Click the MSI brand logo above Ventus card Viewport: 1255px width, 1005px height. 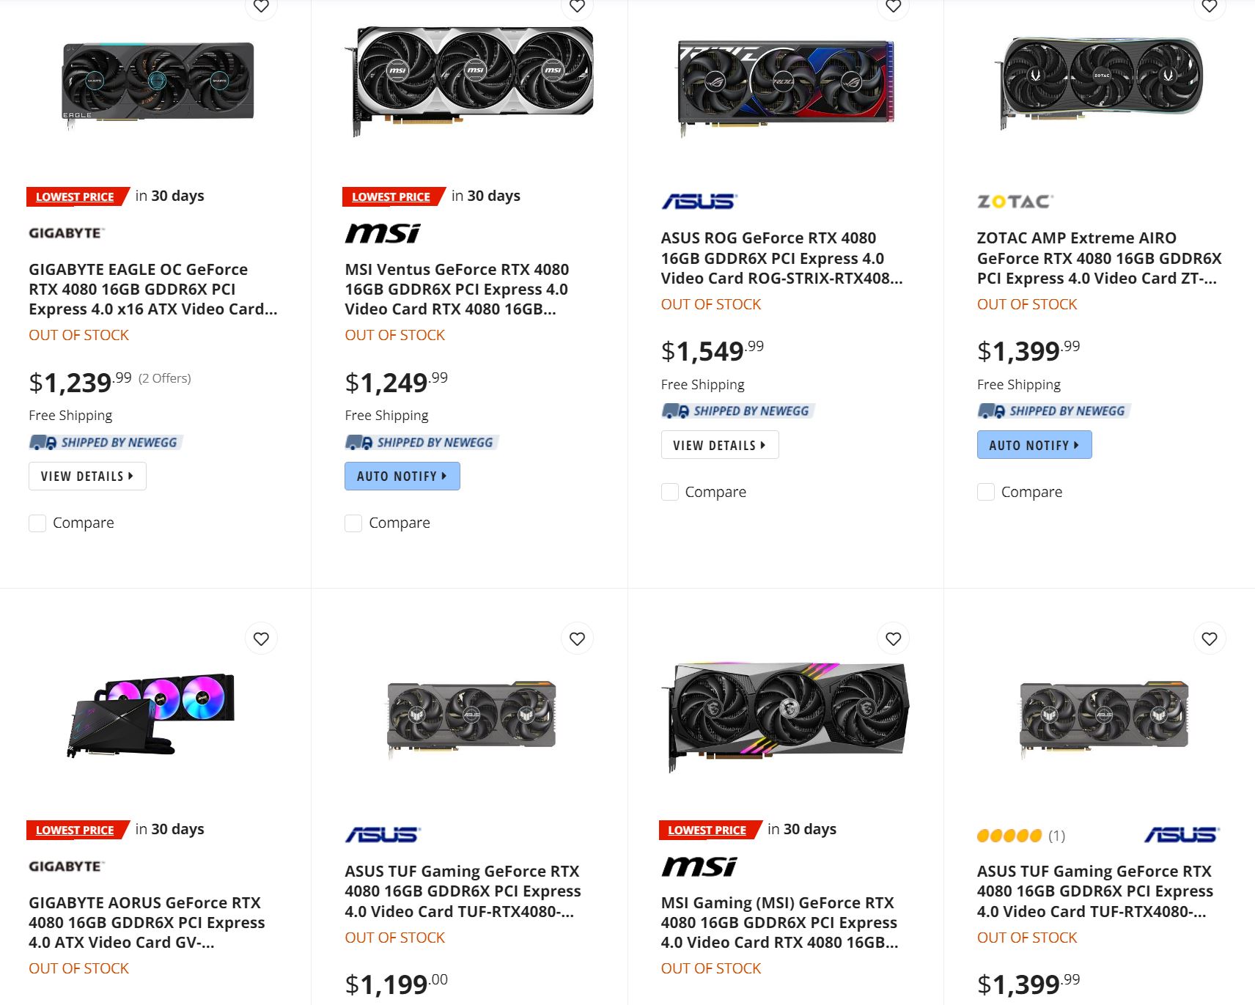pyautogui.click(x=383, y=233)
